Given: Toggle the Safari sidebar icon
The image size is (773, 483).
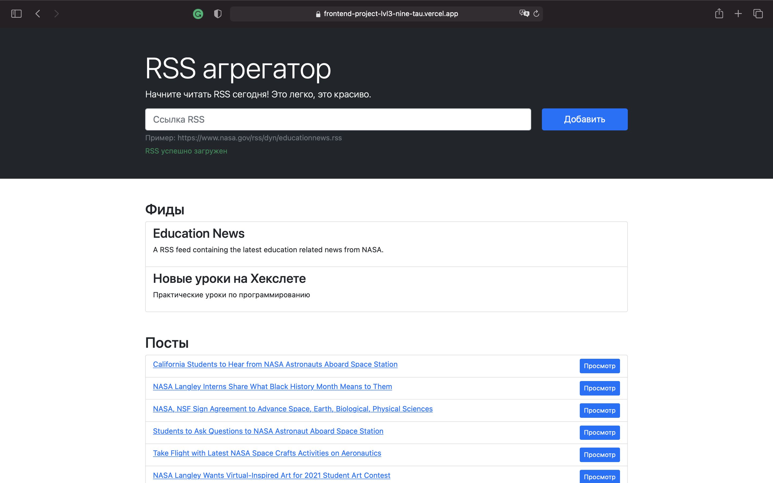Looking at the screenshot, I should (x=16, y=14).
